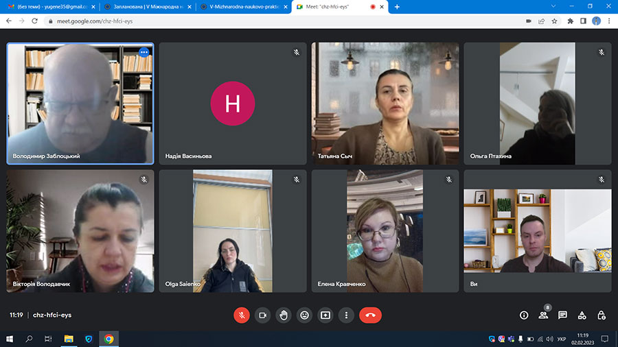The width and height of the screenshot is (618, 347).
Task: Go back in browser history
Action: 9,21
